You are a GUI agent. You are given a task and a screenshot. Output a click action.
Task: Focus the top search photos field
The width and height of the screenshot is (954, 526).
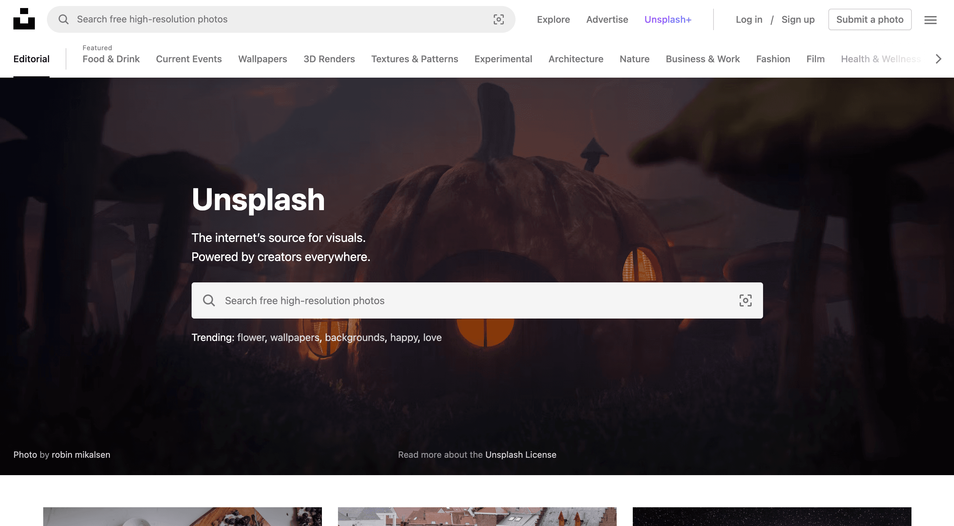[281, 19]
